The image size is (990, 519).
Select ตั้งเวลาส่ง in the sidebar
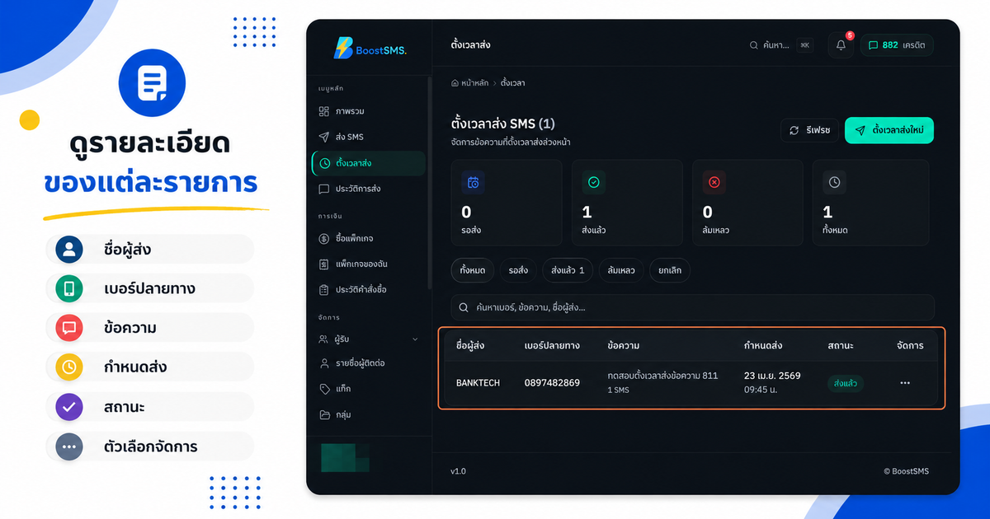click(368, 163)
